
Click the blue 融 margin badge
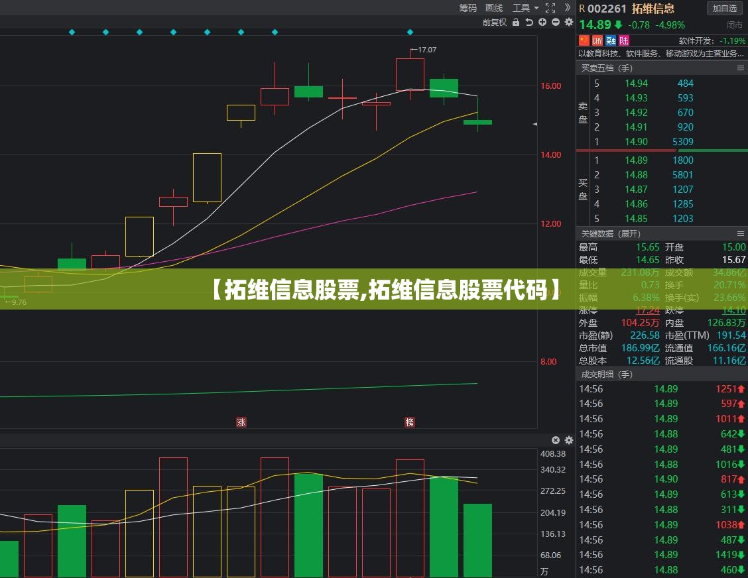tap(611, 40)
